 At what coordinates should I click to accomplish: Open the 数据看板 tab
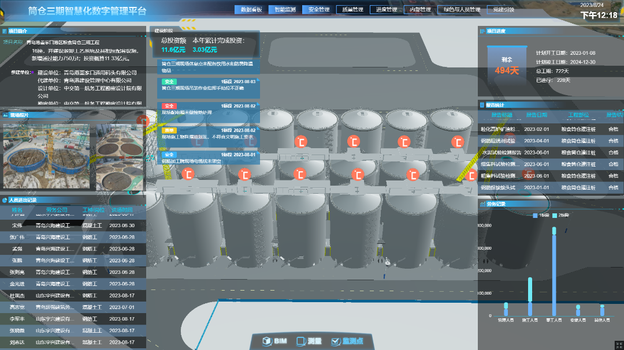click(x=251, y=10)
